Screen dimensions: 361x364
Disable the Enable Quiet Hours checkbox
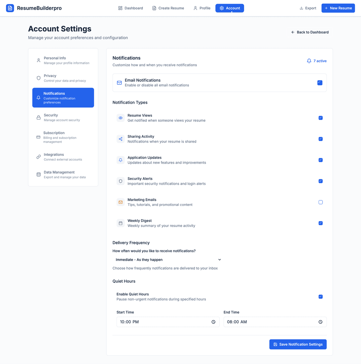pos(321,296)
